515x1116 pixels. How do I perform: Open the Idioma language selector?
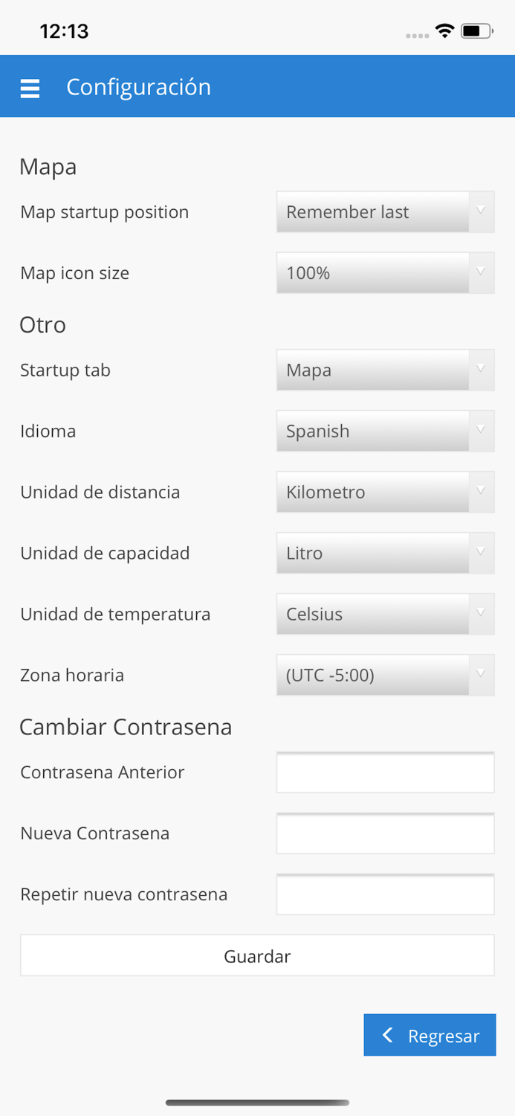(385, 431)
